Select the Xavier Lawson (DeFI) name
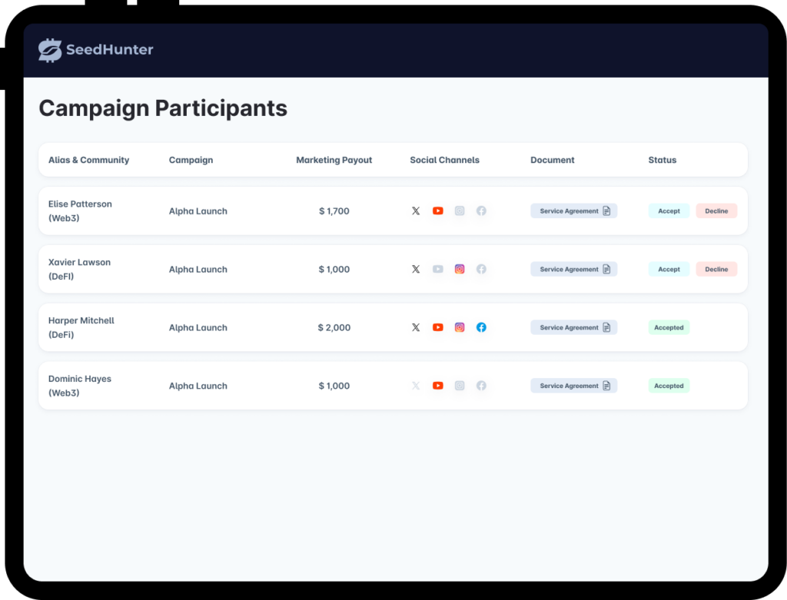The image size is (787, 600). pos(79,269)
